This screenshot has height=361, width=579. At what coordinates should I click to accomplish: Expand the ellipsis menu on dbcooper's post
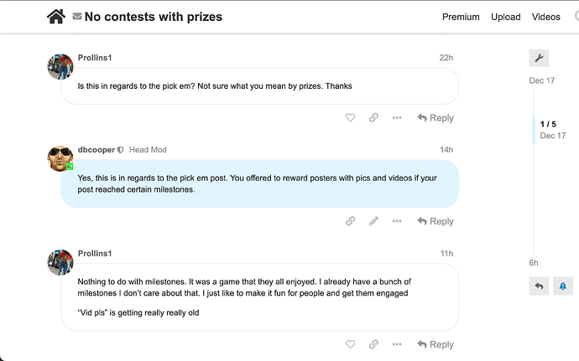397,221
